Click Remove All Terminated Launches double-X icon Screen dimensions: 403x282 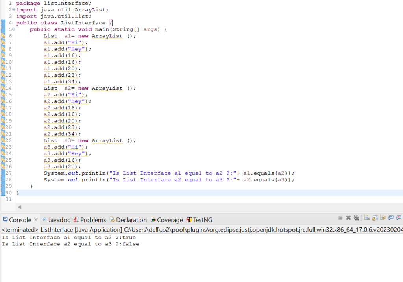[x=356, y=218]
